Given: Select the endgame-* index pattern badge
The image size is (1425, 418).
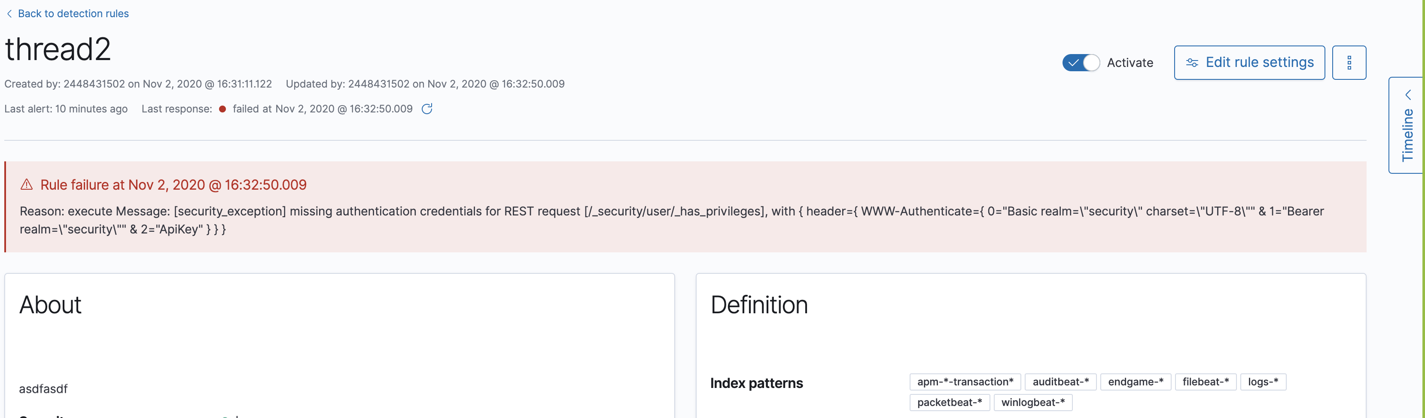Looking at the screenshot, I should click(1136, 382).
